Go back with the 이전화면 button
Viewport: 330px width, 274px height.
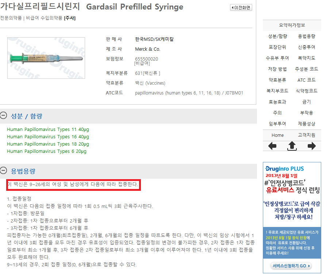[x=241, y=8]
